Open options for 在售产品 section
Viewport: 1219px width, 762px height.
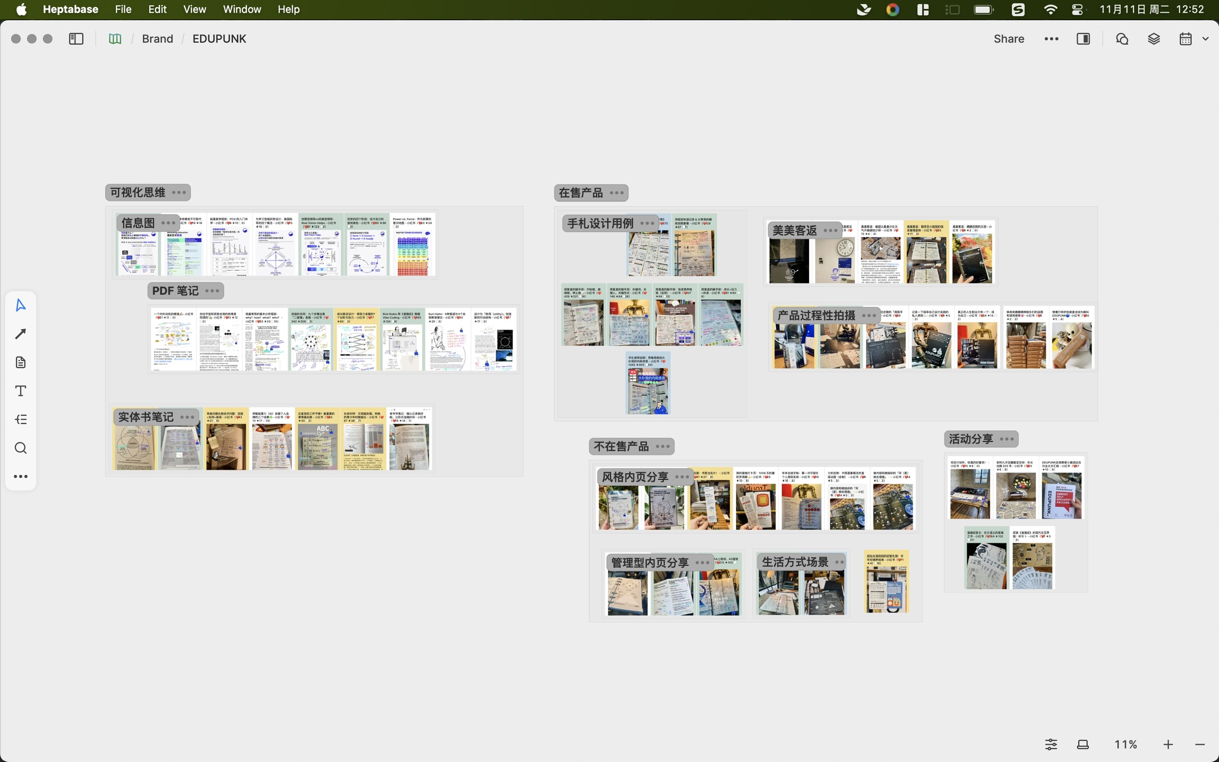617,193
